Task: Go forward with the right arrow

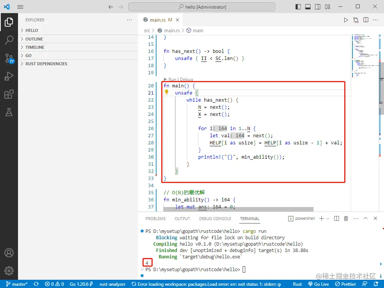Action: click(121, 7)
